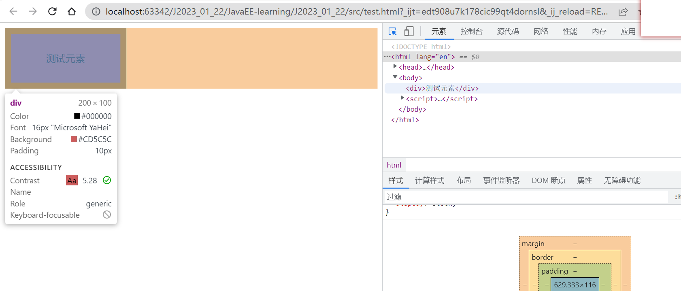681x291 pixels.
Task: Open the 无障碍功能 (Accessibility) sub-tab
Action: 622,181
